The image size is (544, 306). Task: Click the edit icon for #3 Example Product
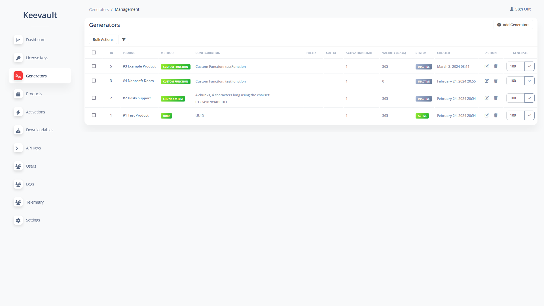coord(486,66)
